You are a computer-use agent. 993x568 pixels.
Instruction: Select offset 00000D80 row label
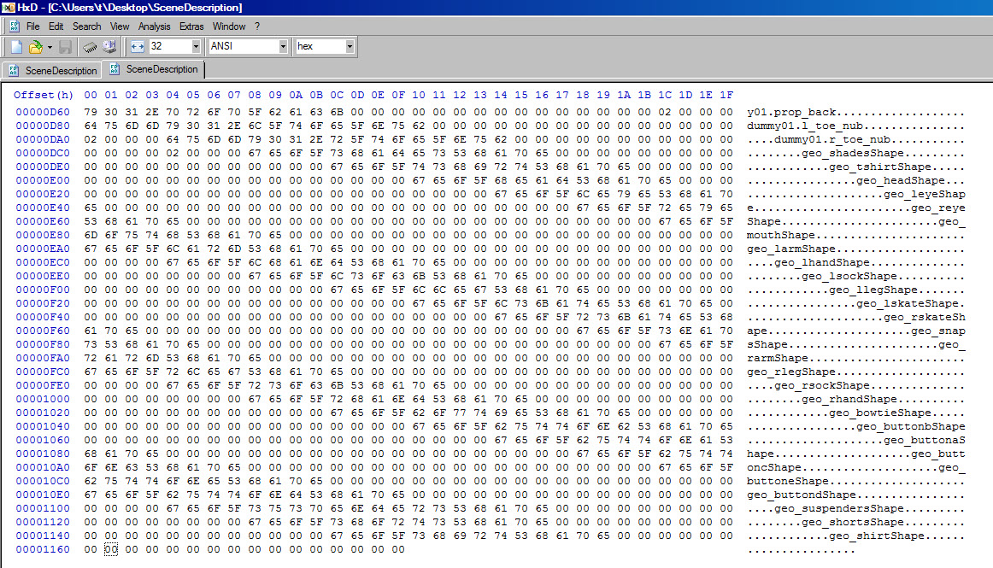(43, 126)
